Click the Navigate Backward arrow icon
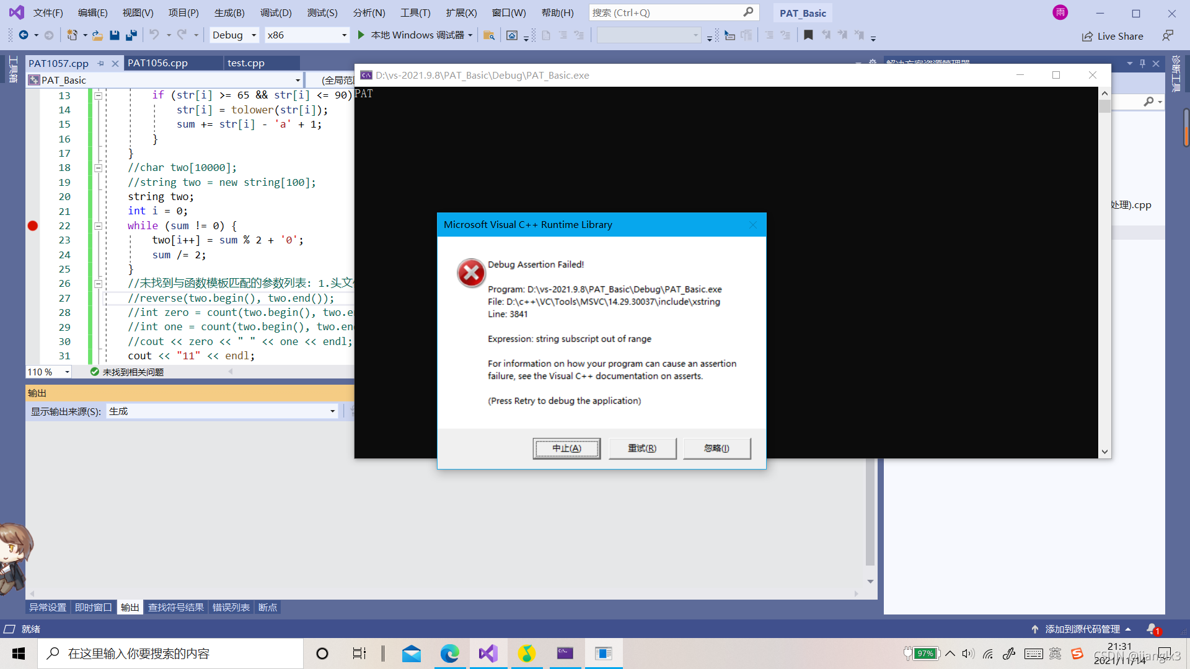This screenshot has height=669, width=1190. pyautogui.click(x=24, y=35)
